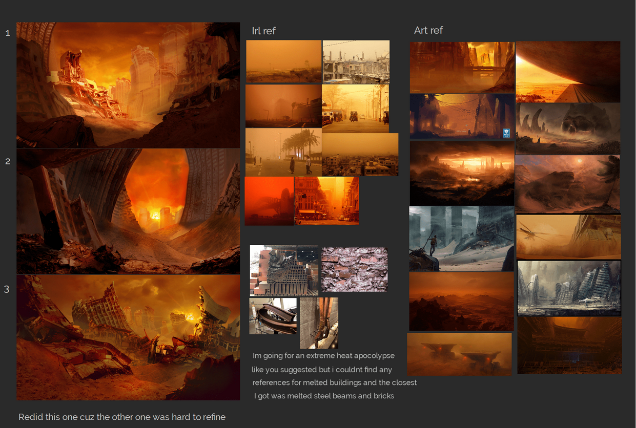This screenshot has height=428, width=636.
Task: Click the 'Irl ref' heading
Action: pyautogui.click(x=263, y=31)
